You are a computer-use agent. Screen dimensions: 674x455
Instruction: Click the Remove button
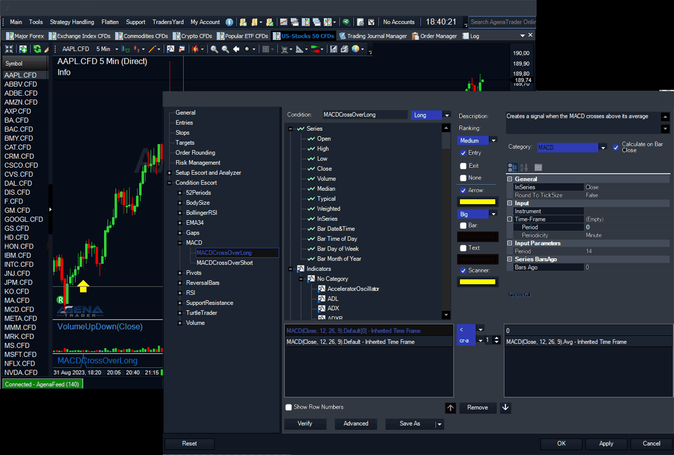[x=477, y=408]
